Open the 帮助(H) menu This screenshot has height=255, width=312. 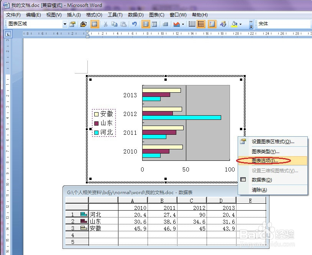pyautogui.click(x=200, y=15)
